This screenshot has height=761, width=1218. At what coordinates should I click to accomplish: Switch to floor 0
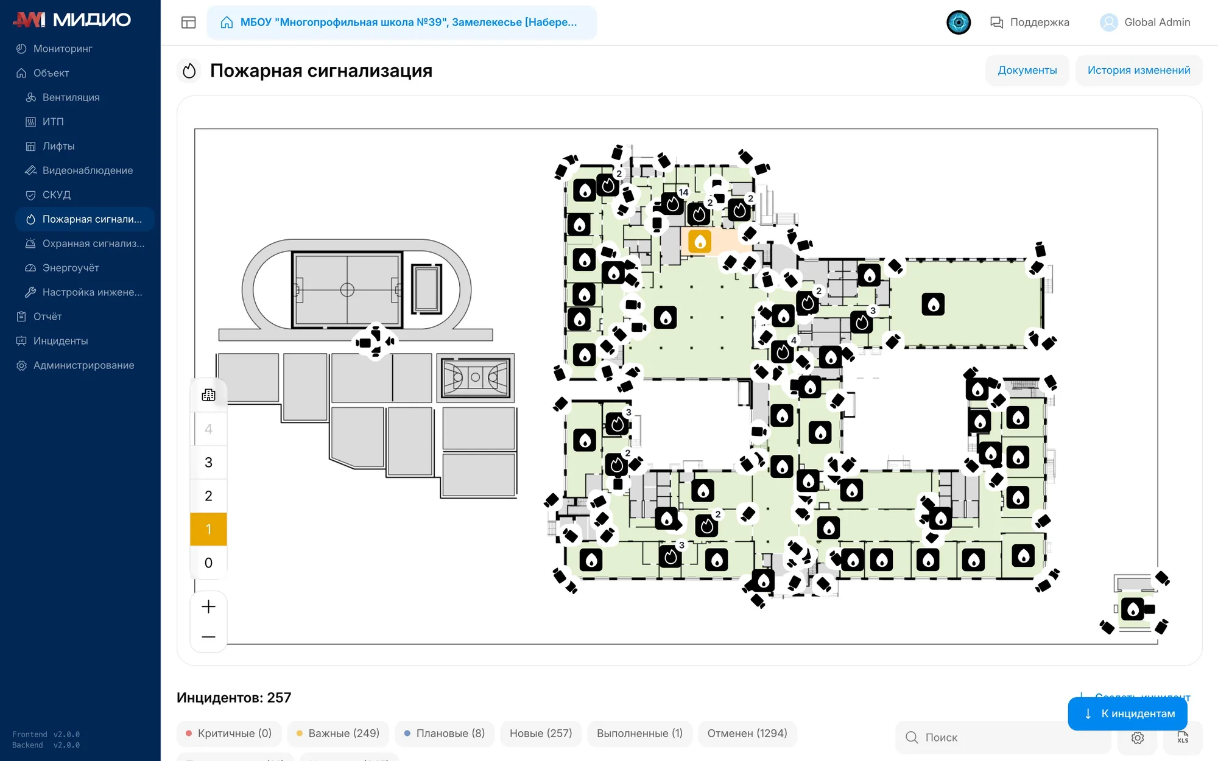[208, 563]
